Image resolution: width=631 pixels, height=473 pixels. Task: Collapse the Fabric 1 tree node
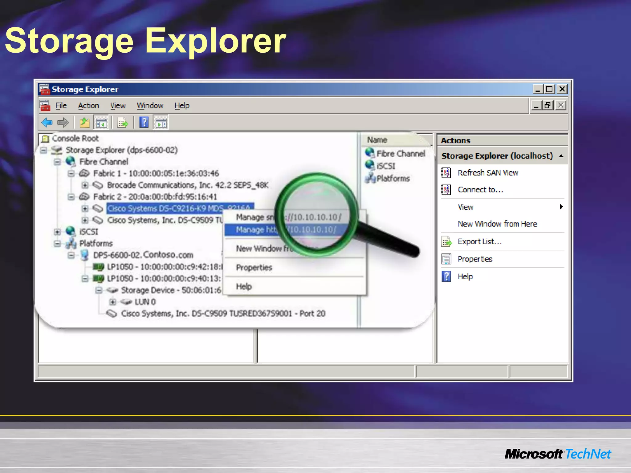[x=71, y=173]
